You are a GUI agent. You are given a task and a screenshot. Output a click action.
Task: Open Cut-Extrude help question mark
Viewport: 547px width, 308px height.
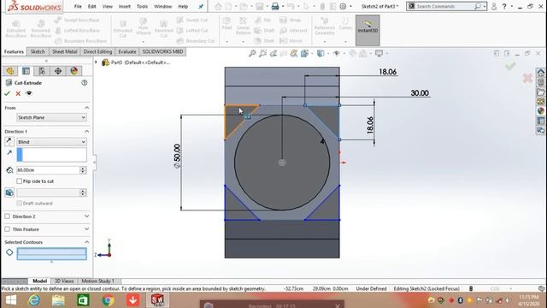tap(84, 83)
